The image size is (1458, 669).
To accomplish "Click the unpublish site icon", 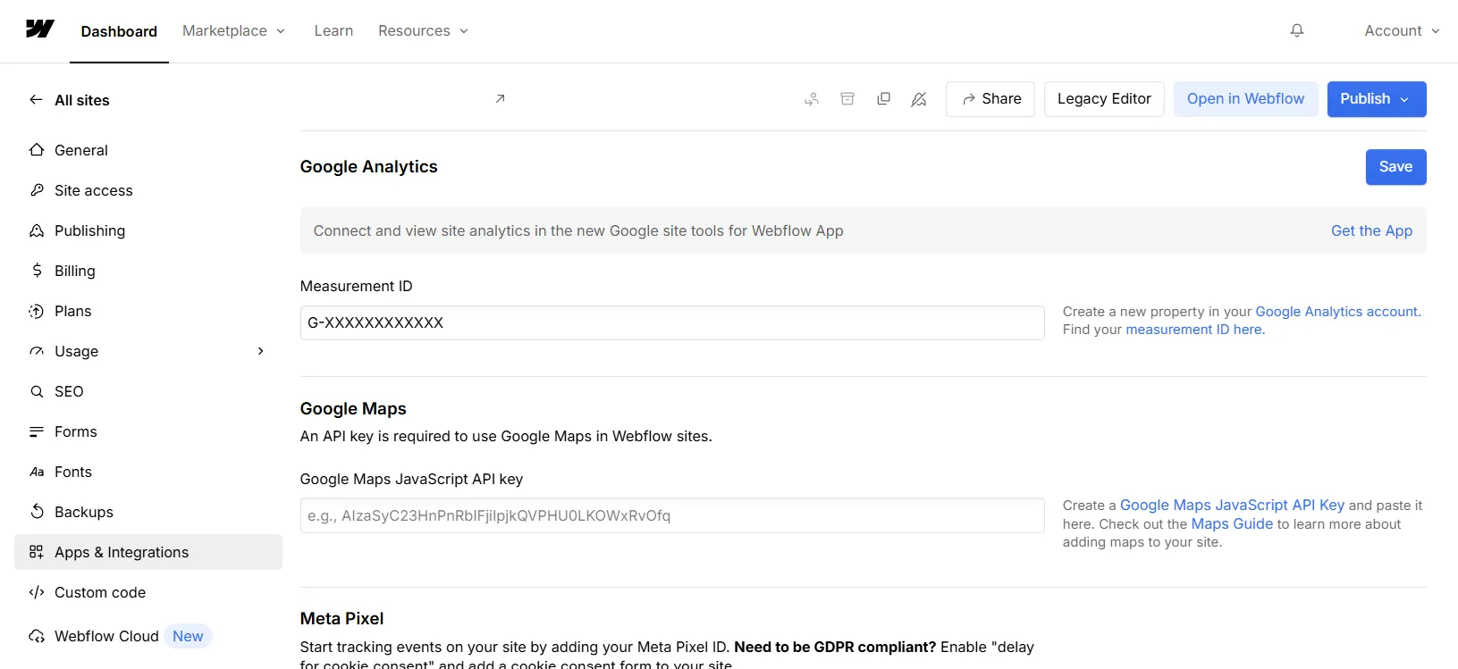I will pos(919,99).
